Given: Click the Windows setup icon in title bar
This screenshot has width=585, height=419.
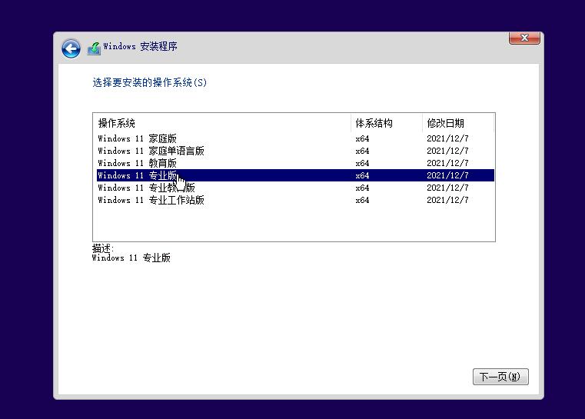Looking at the screenshot, I should tap(94, 48).
